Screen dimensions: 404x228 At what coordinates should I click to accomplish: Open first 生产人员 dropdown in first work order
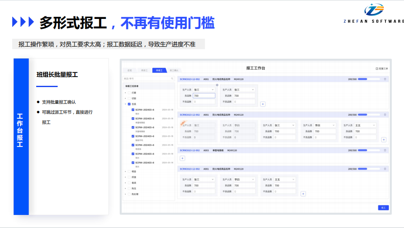204,90
